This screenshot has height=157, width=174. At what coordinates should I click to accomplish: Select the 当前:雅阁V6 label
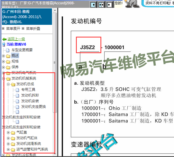[x=16, y=44]
